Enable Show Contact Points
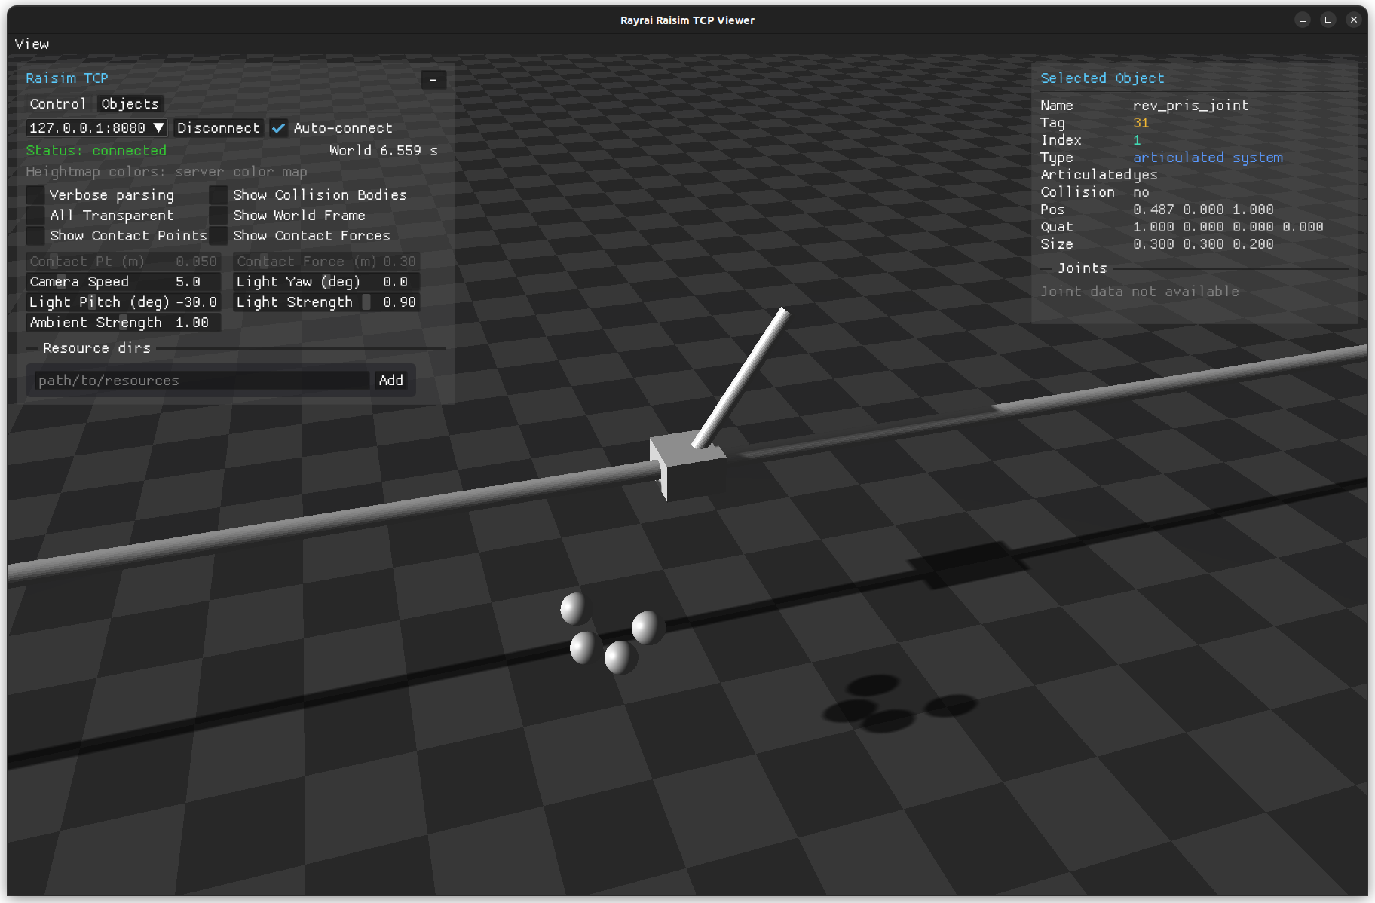 35,236
